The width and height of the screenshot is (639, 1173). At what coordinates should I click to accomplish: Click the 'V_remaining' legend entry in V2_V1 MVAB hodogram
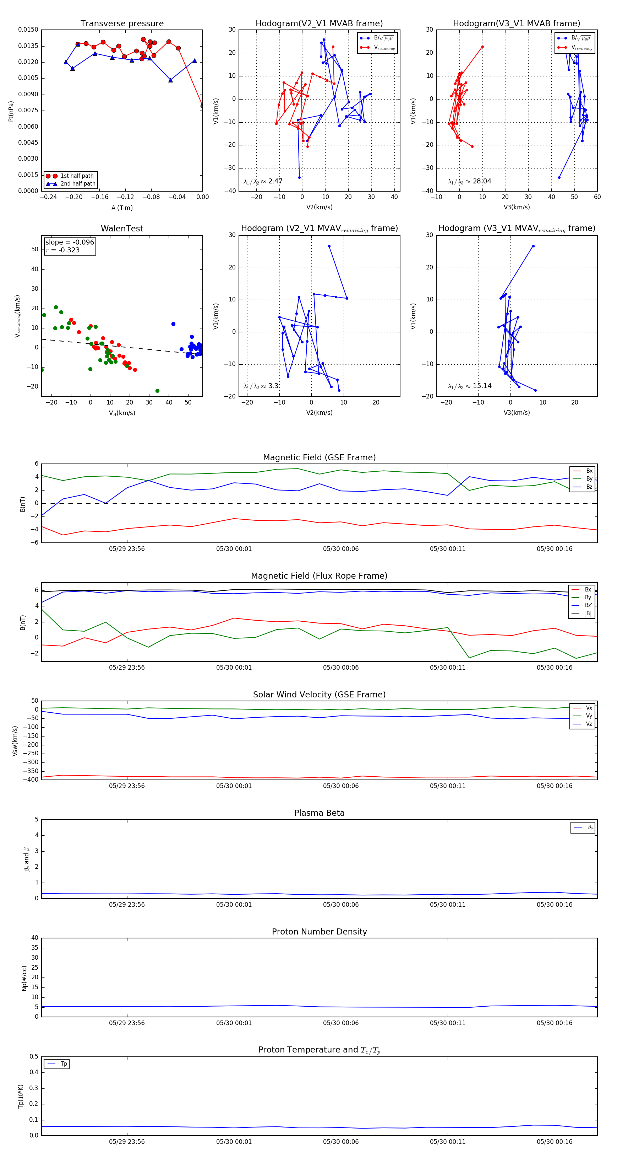coord(377,47)
